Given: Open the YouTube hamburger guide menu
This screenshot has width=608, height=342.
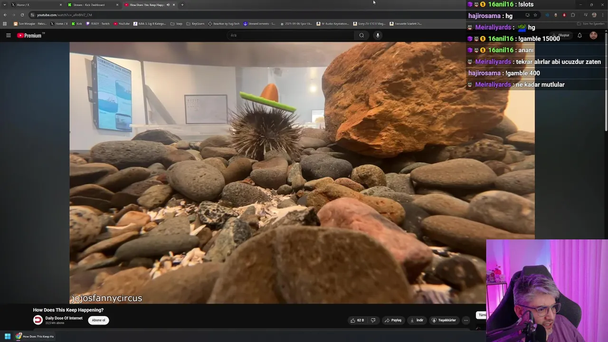Looking at the screenshot, I should click(x=8, y=35).
